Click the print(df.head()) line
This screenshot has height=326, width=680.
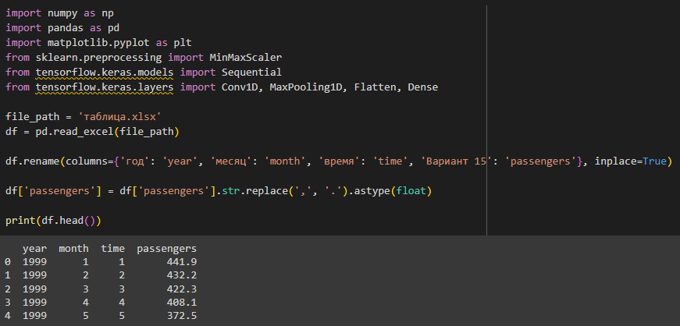pos(53,220)
